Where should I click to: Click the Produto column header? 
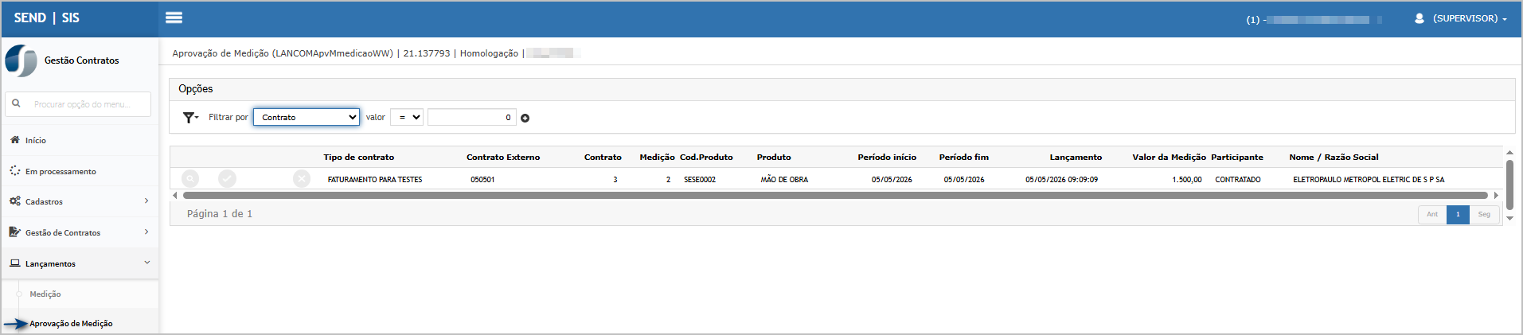pos(774,158)
